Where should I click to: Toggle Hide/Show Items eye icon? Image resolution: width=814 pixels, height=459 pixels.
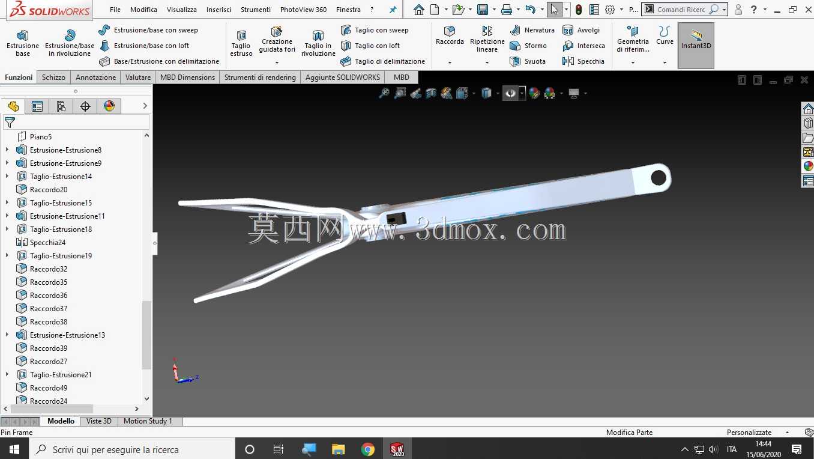click(510, 93)
